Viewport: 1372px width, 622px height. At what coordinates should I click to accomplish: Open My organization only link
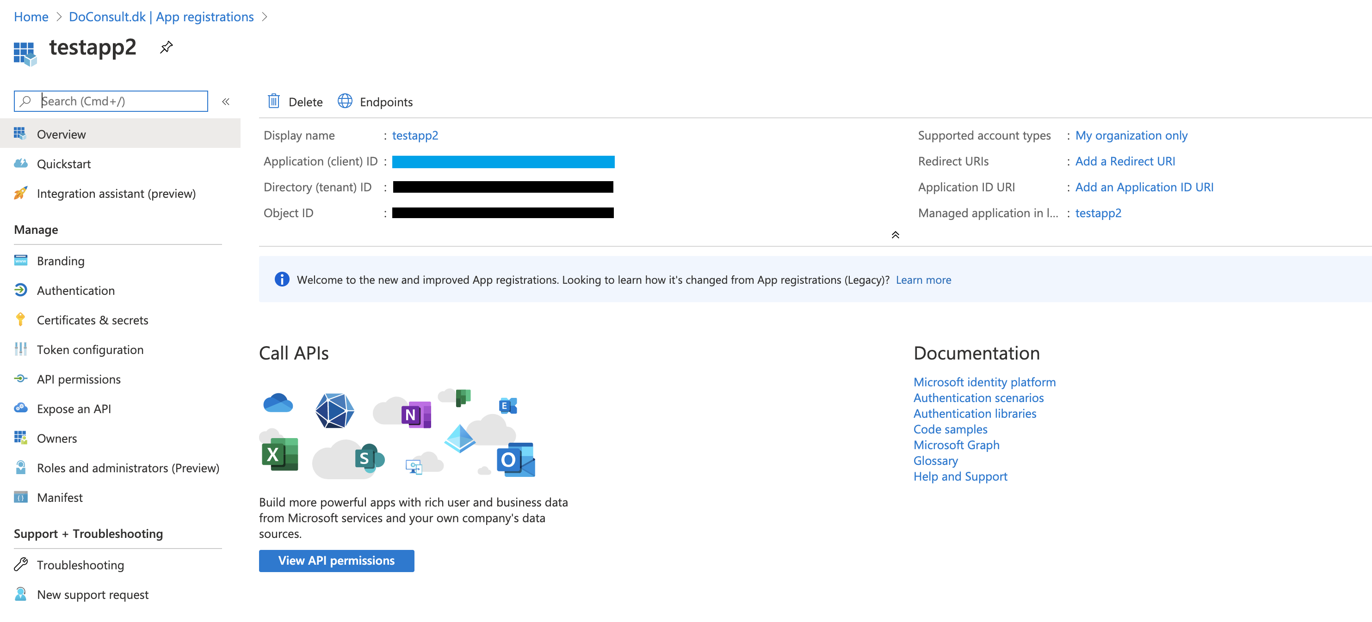pos(1131,135)
